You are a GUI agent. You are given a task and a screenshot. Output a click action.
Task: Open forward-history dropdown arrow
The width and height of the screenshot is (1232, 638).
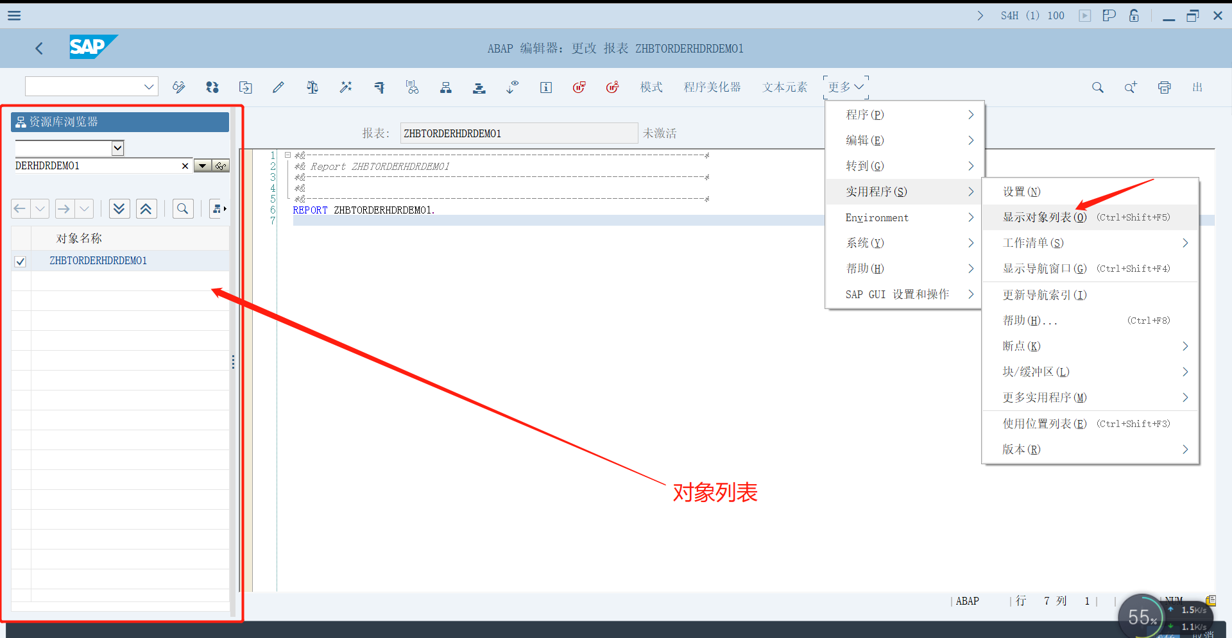pyautogui.click(x=84, y=208)
